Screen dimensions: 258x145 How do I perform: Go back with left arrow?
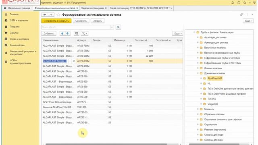(45, 14)
